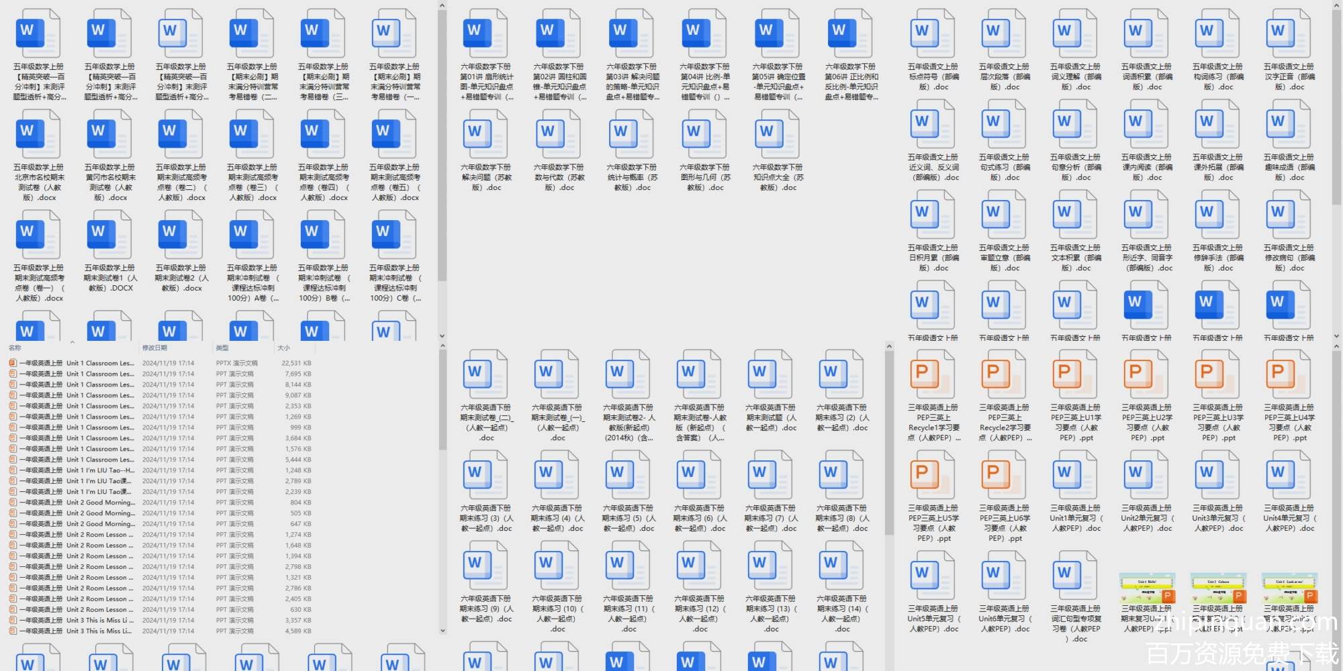Open 图形与几何（苏教版）doc file

[x=705, y=150]
